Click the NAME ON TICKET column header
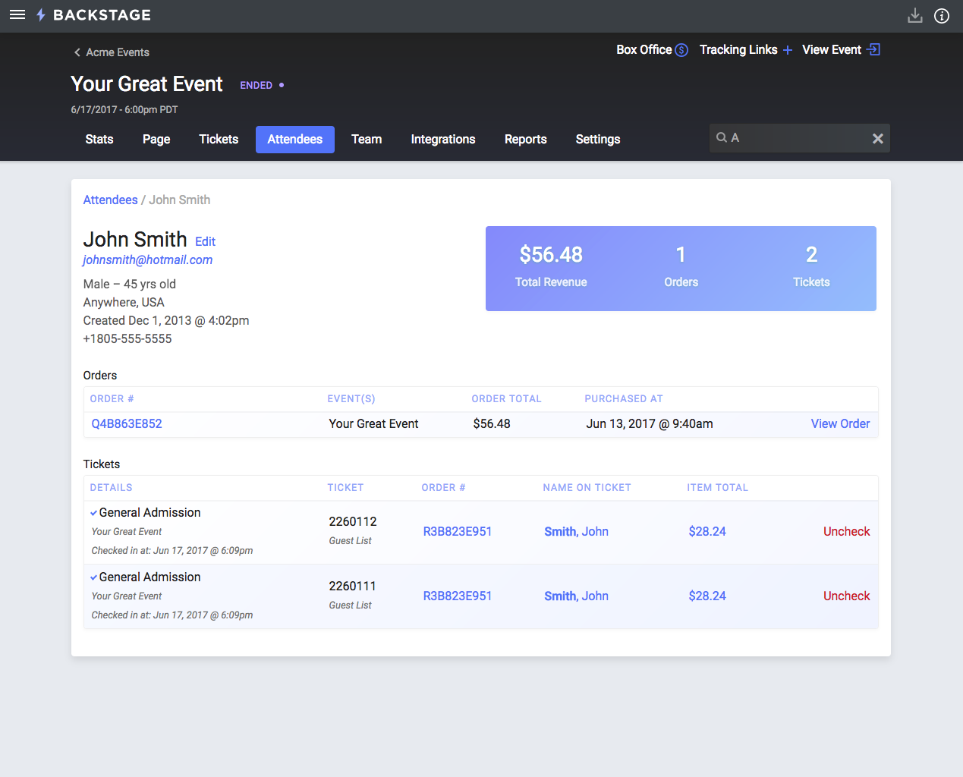The image size is (963, 777). tap(587, 488)
